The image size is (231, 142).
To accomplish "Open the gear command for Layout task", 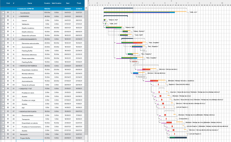I will (x=8, y=20).
